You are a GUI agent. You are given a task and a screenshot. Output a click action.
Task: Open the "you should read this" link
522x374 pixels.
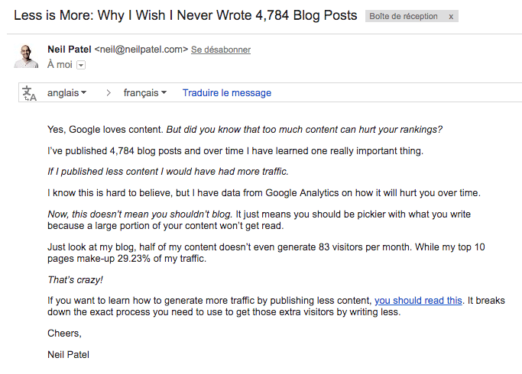pos(418,301)
